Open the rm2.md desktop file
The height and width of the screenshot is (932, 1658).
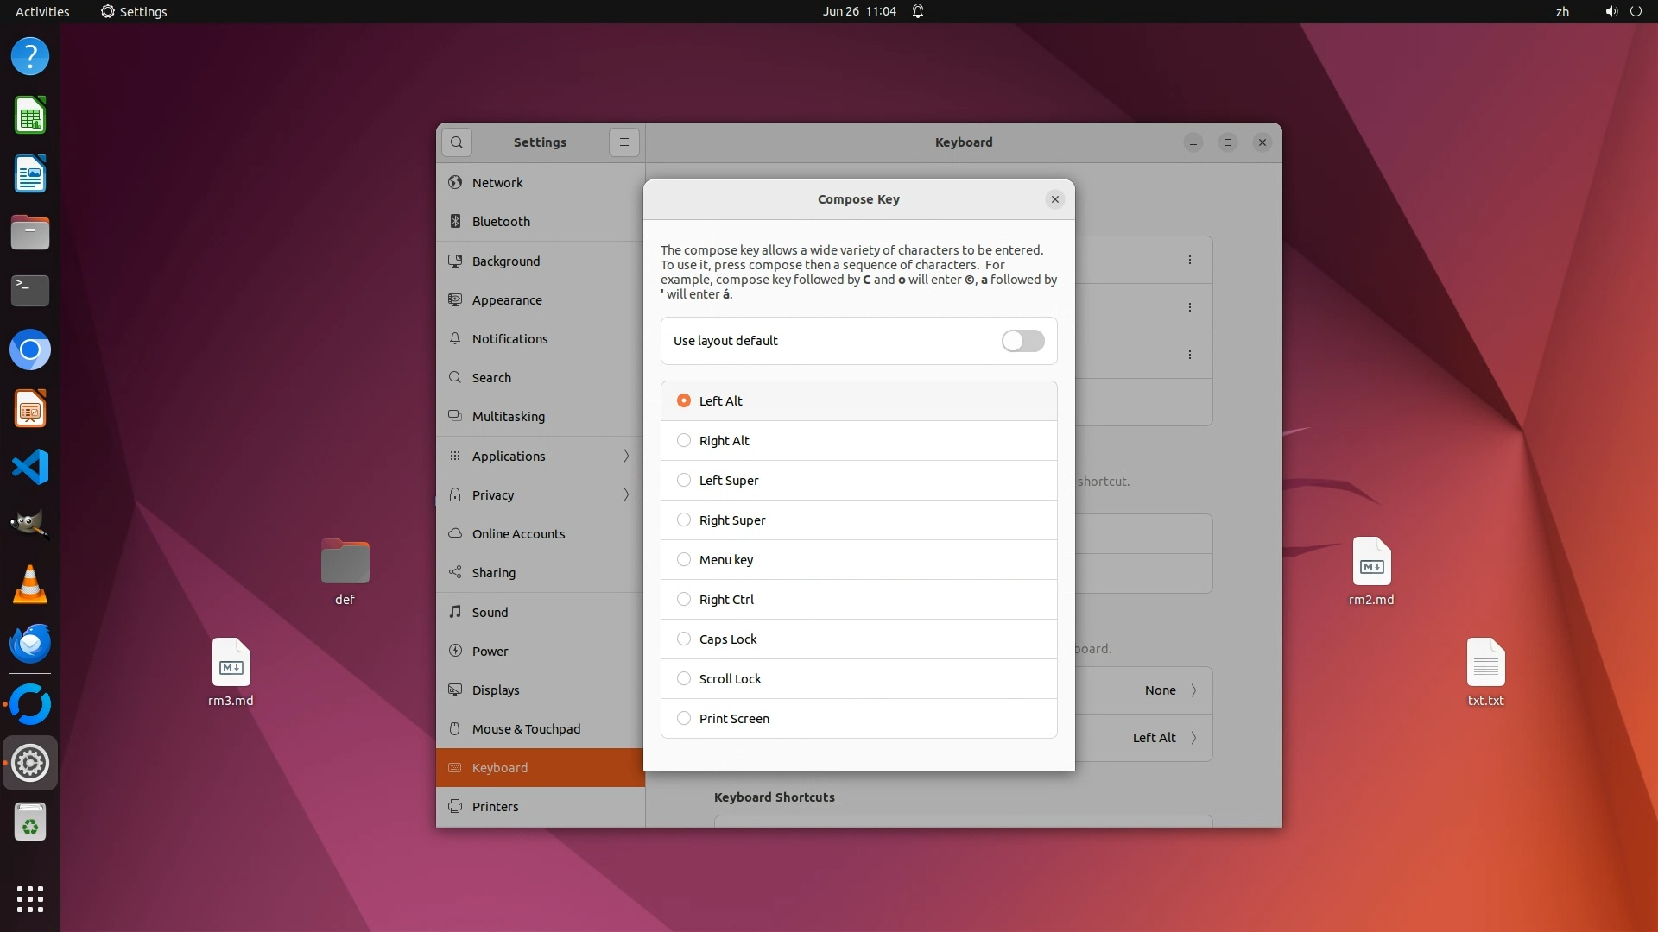tap(1371, 563)
